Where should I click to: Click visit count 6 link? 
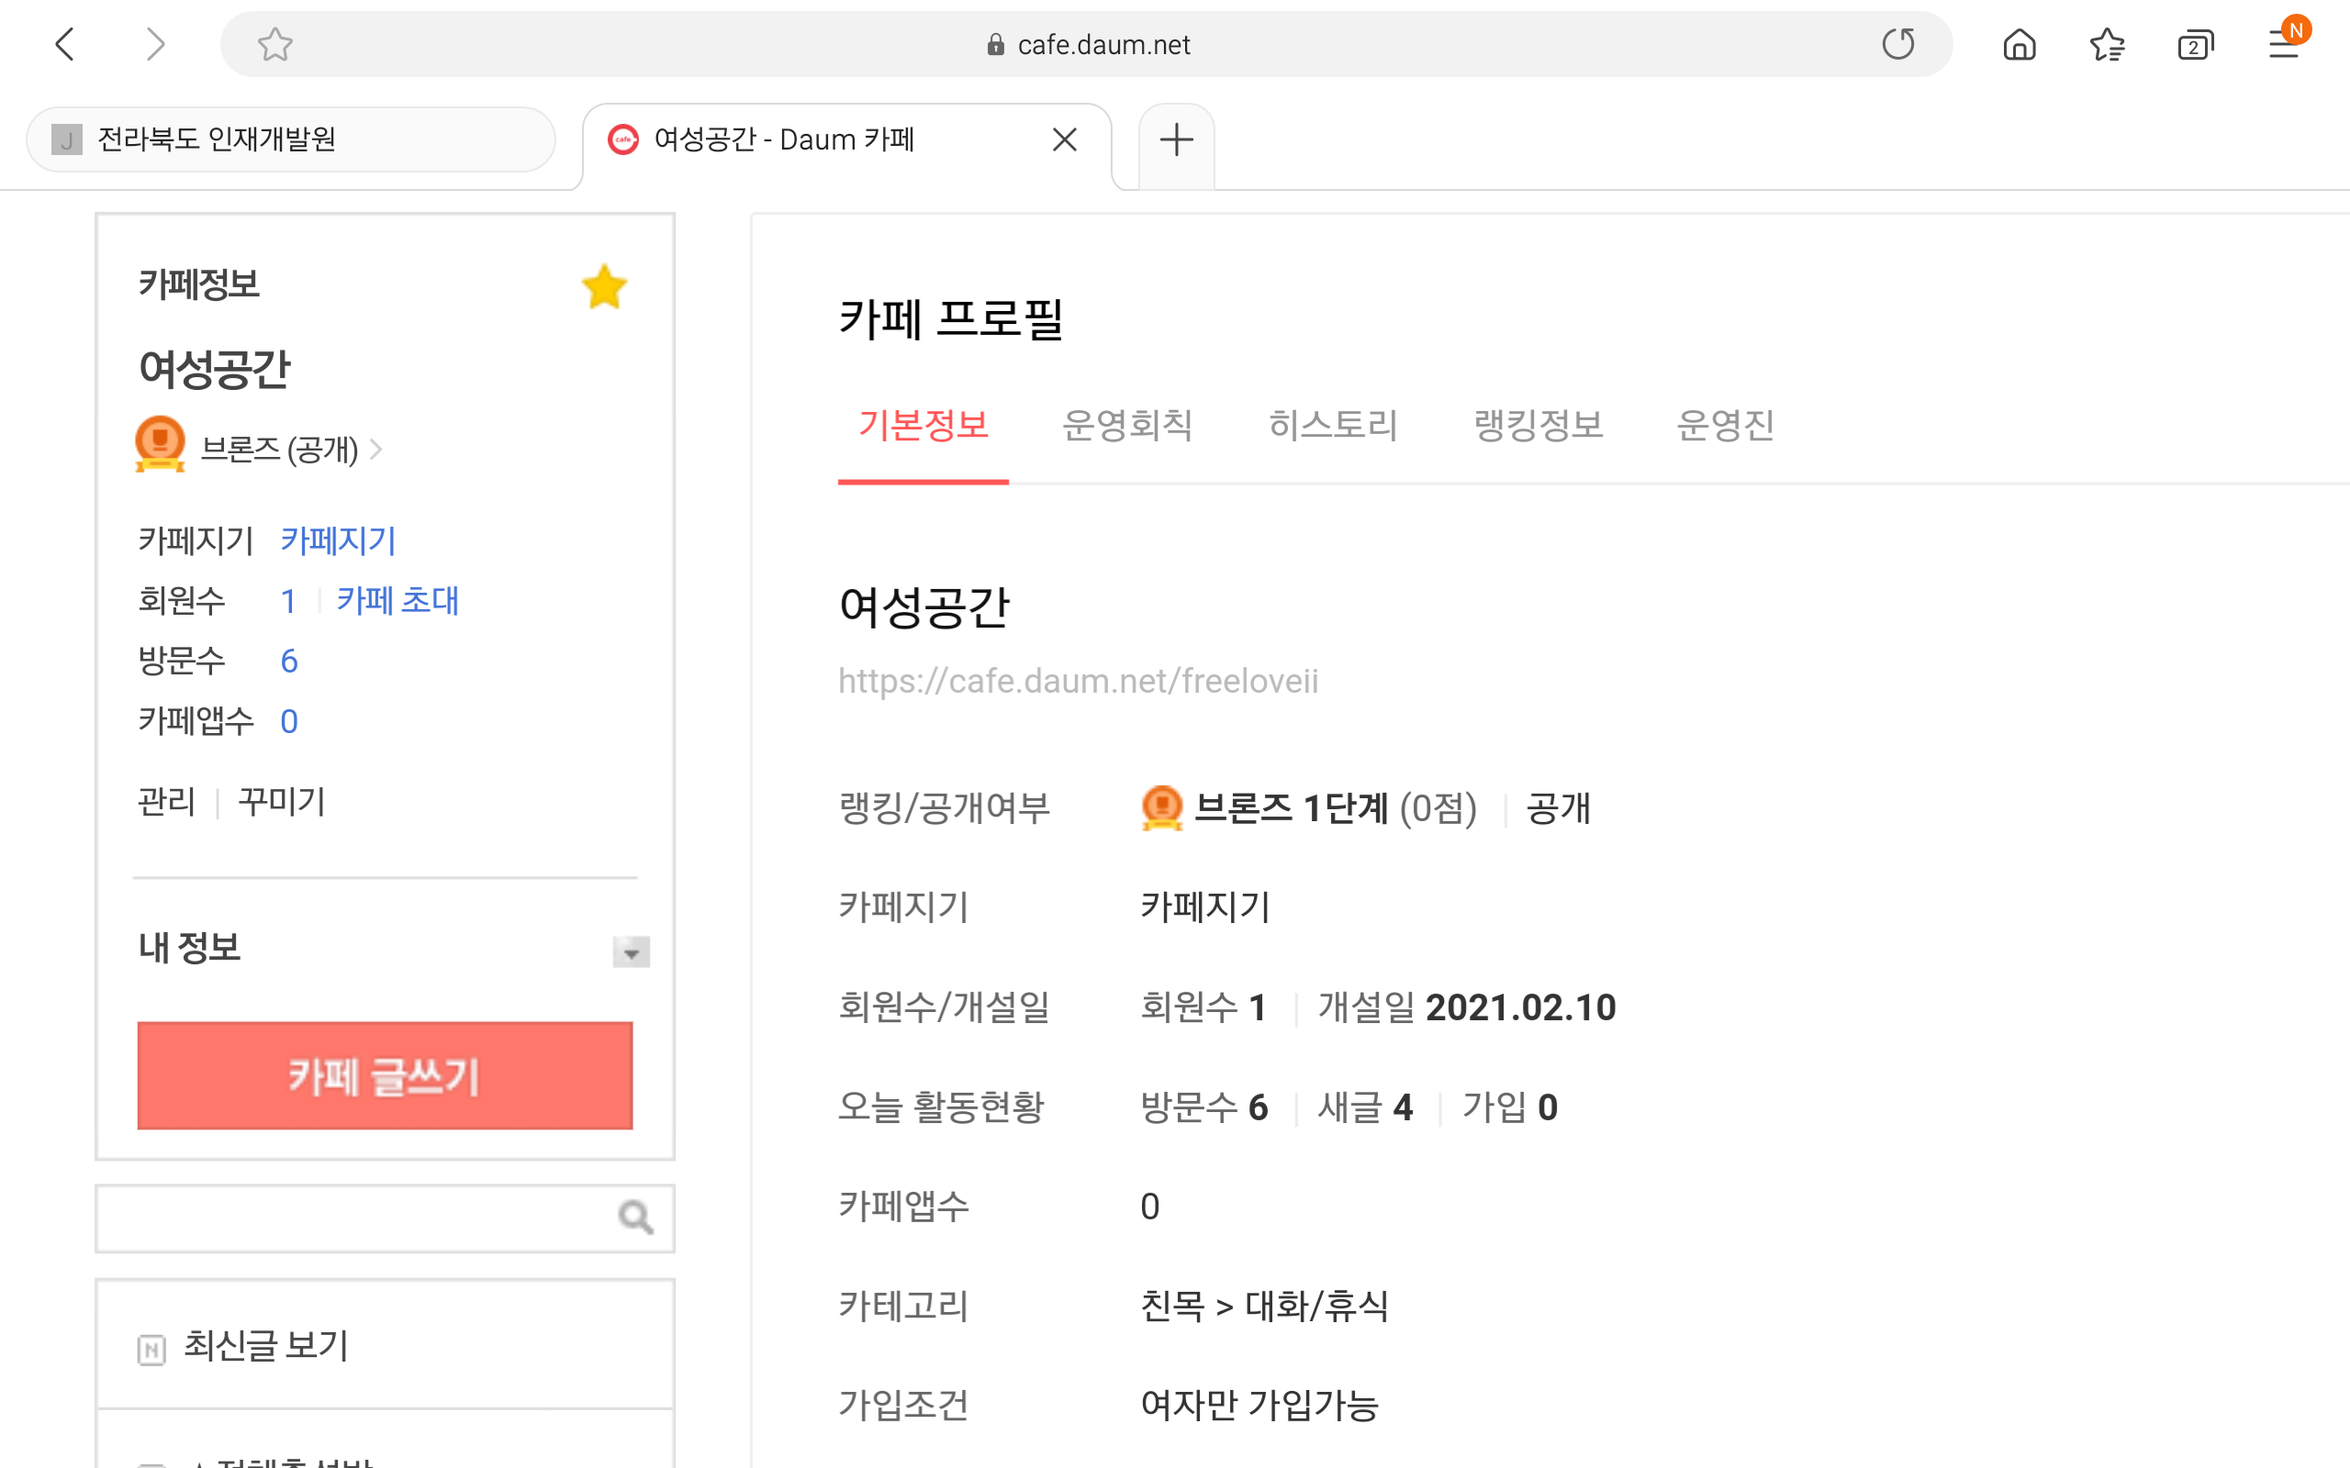click(x=288, y=662)
